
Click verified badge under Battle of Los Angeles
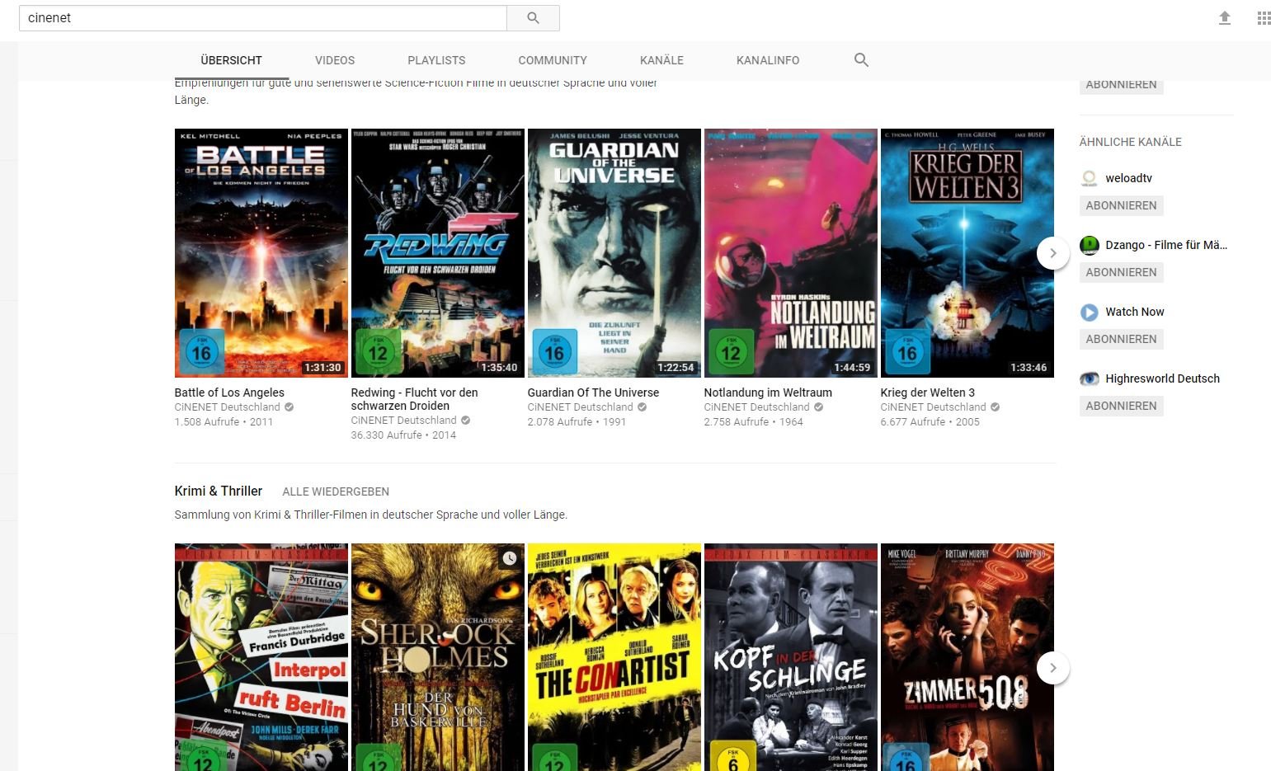click(289, 407)
